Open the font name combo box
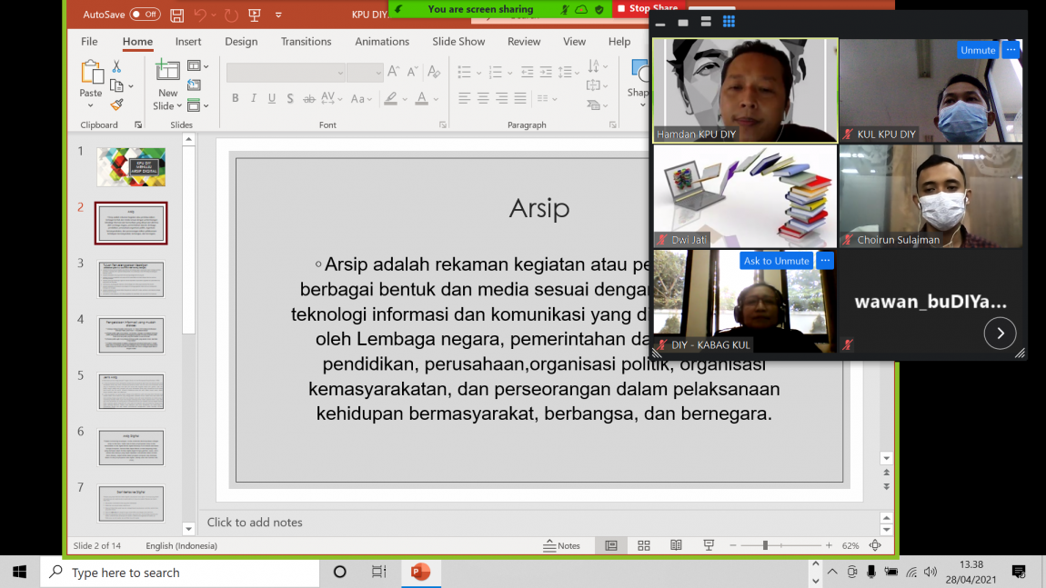Image resolution: width=1046 pixels, height=588 pixels. [x=286, y=73]
